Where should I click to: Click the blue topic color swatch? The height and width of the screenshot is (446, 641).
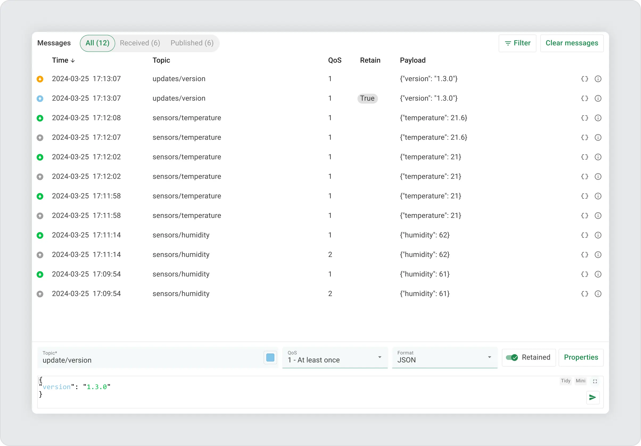tap(270, 357)
